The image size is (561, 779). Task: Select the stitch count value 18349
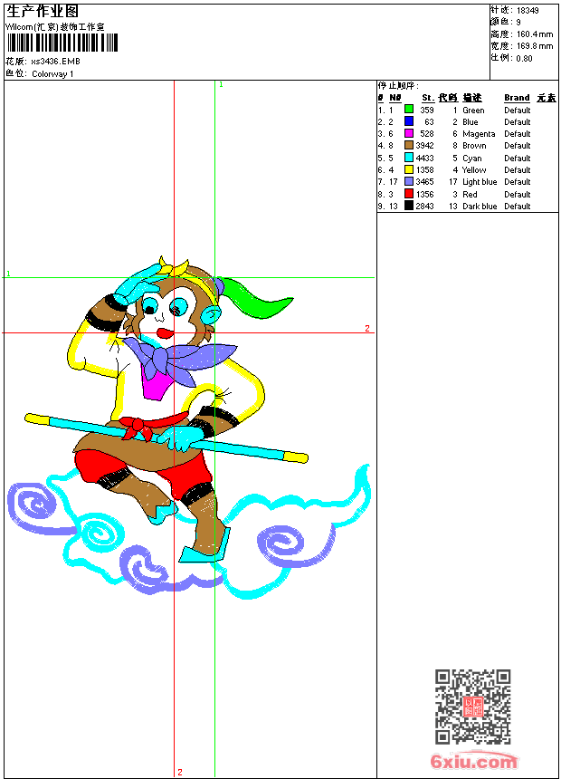(x=528, y=11)
